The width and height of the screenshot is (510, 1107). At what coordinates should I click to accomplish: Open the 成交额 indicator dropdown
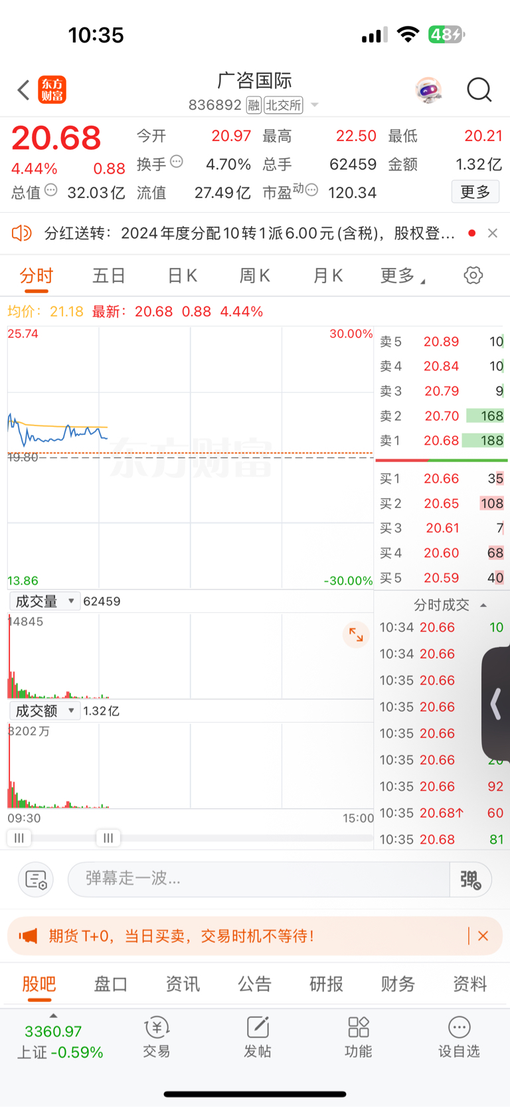click(44, 711)
